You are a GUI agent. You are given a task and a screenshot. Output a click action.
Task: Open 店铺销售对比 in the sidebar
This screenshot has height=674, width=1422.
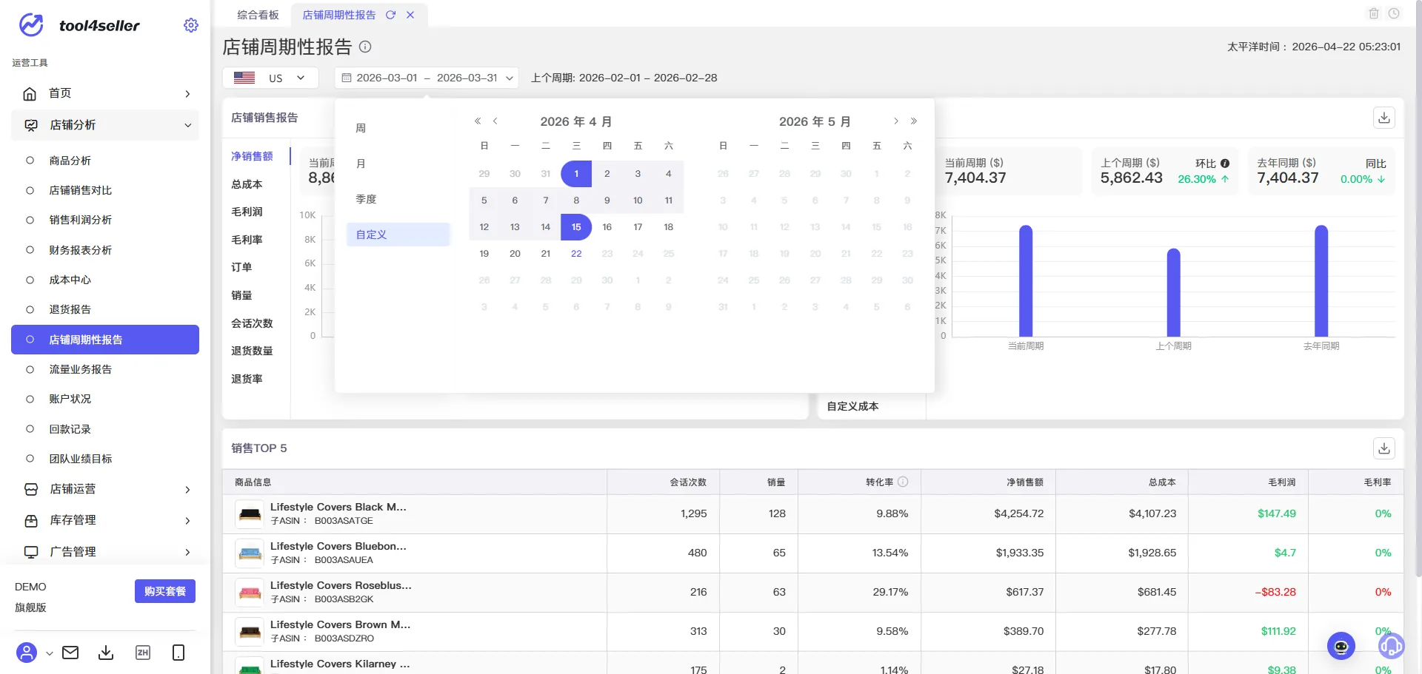[105, 190]
